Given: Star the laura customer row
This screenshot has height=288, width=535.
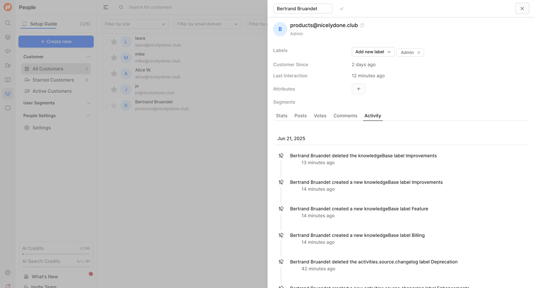Looking at the screenshot, I should 114,42.
